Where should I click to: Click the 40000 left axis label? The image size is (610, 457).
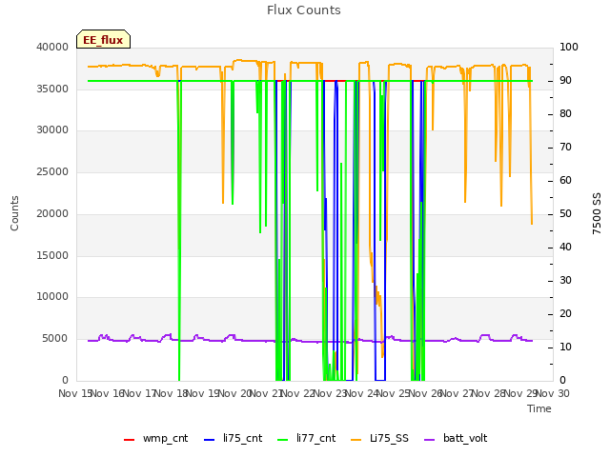52,47
